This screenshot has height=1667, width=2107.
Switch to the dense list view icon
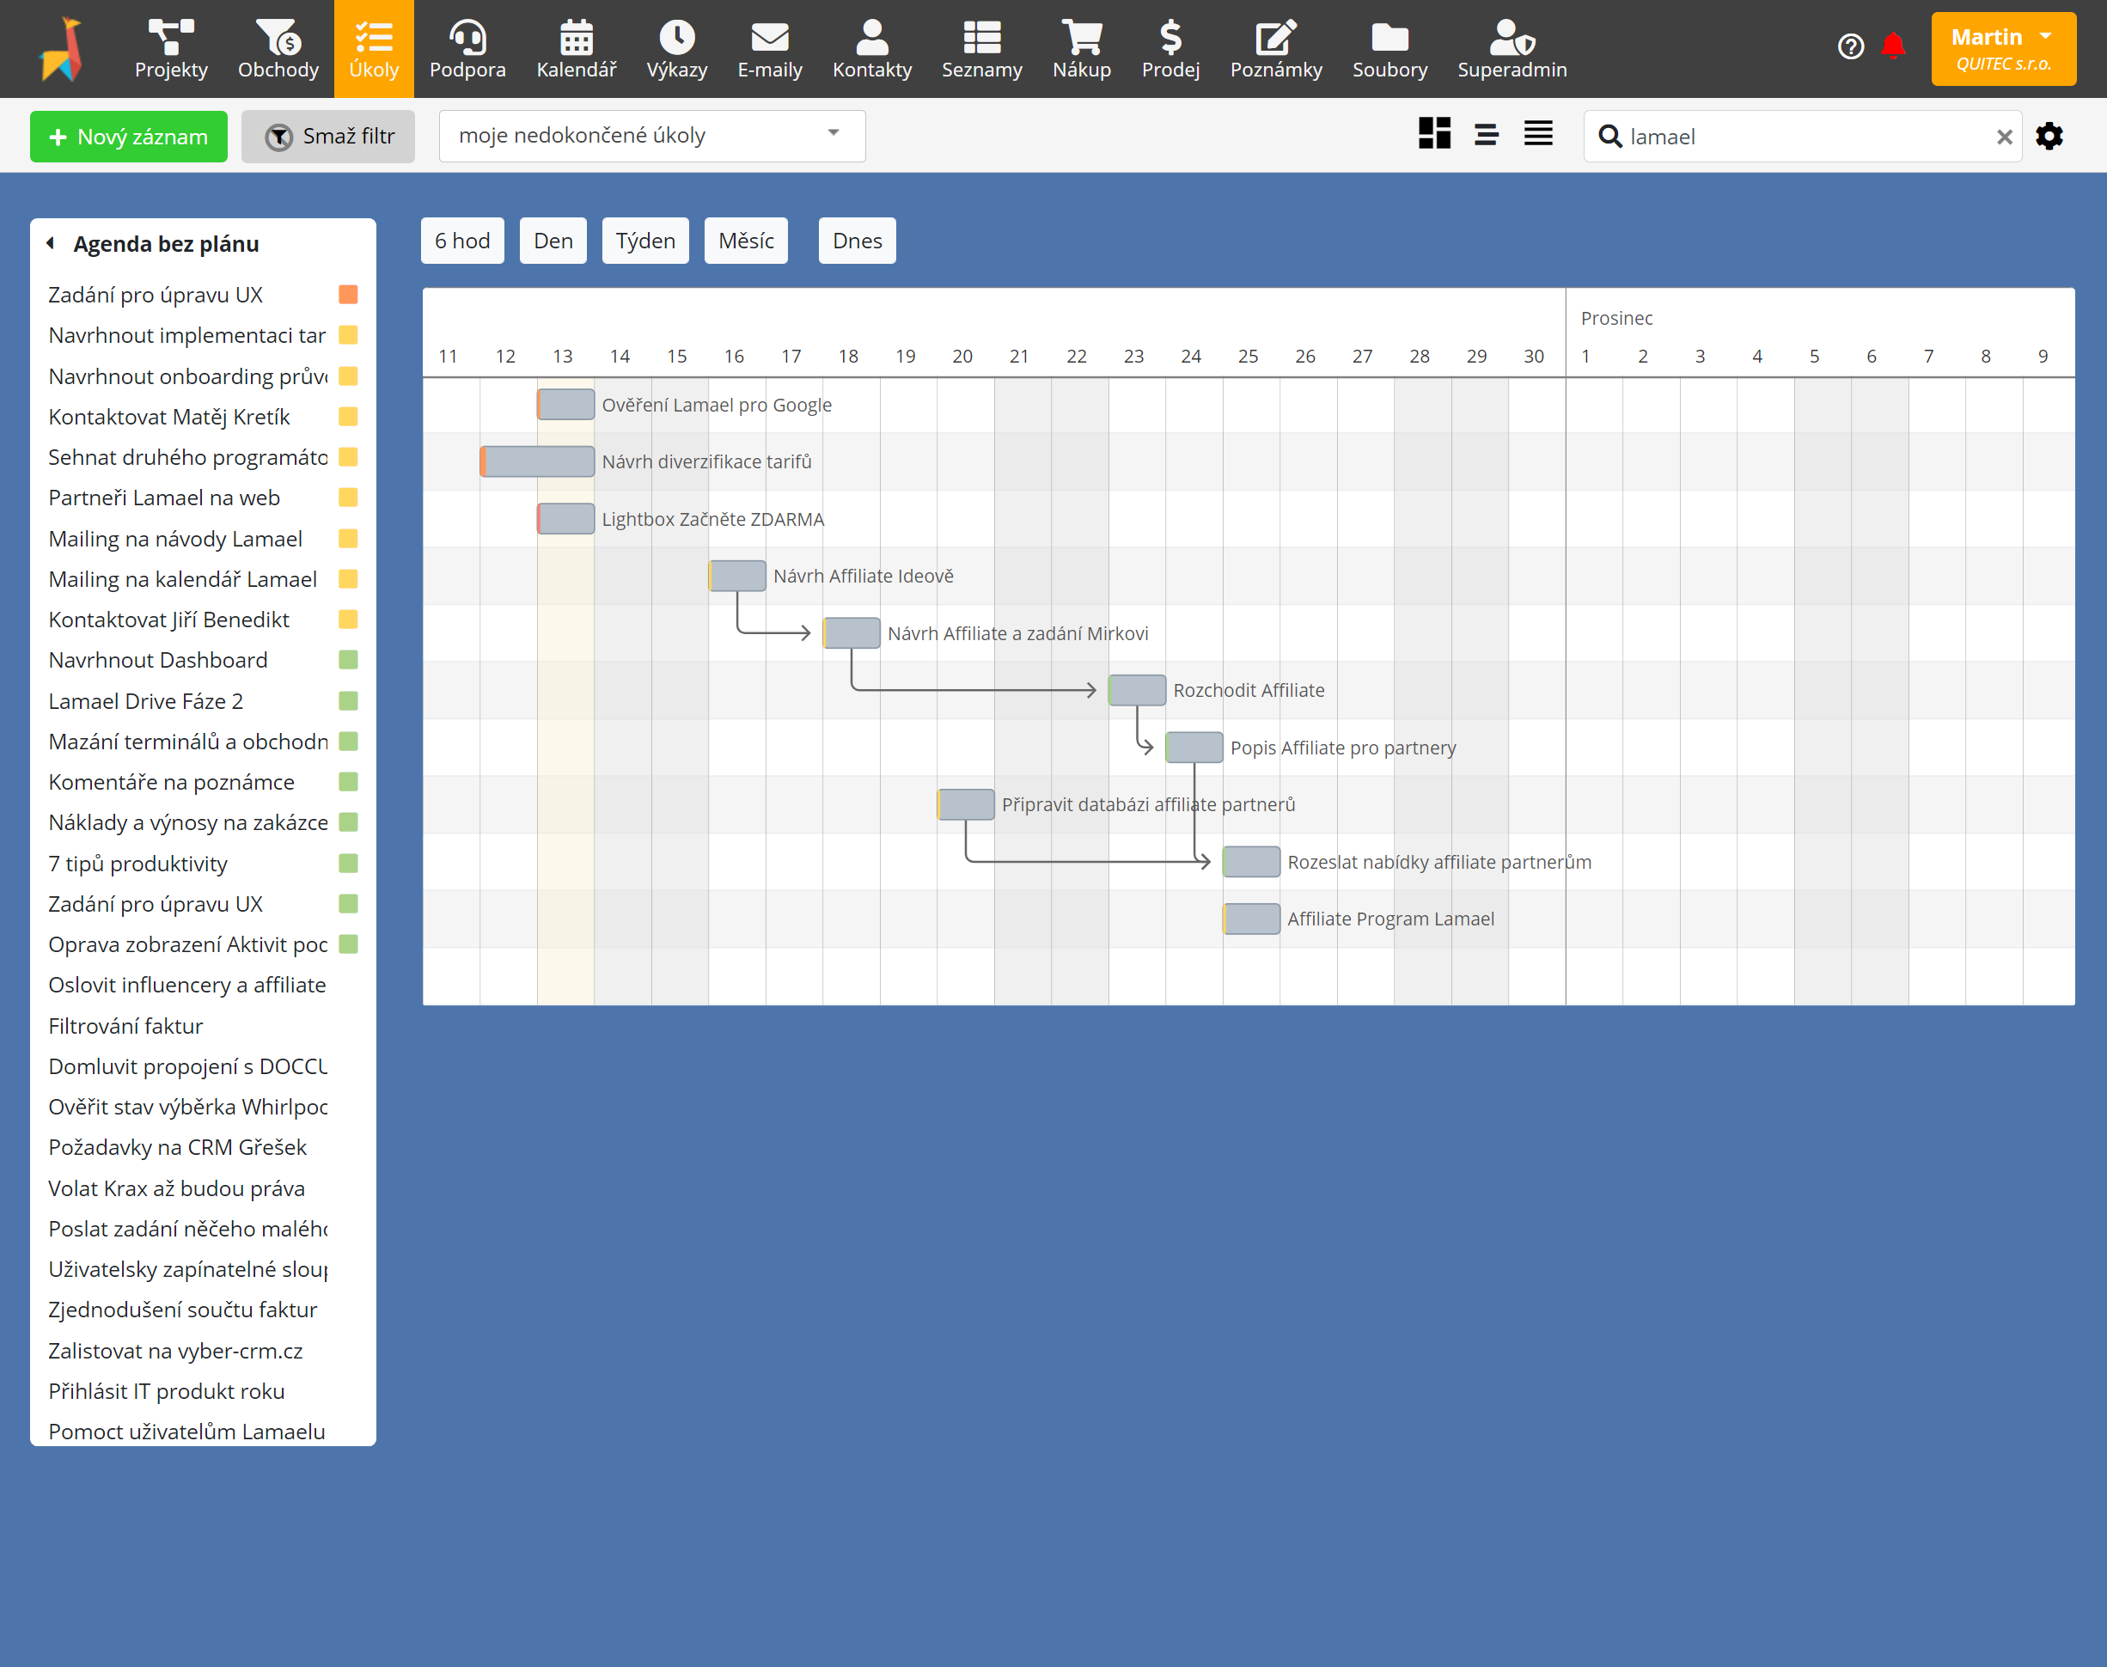(1538, 134)
